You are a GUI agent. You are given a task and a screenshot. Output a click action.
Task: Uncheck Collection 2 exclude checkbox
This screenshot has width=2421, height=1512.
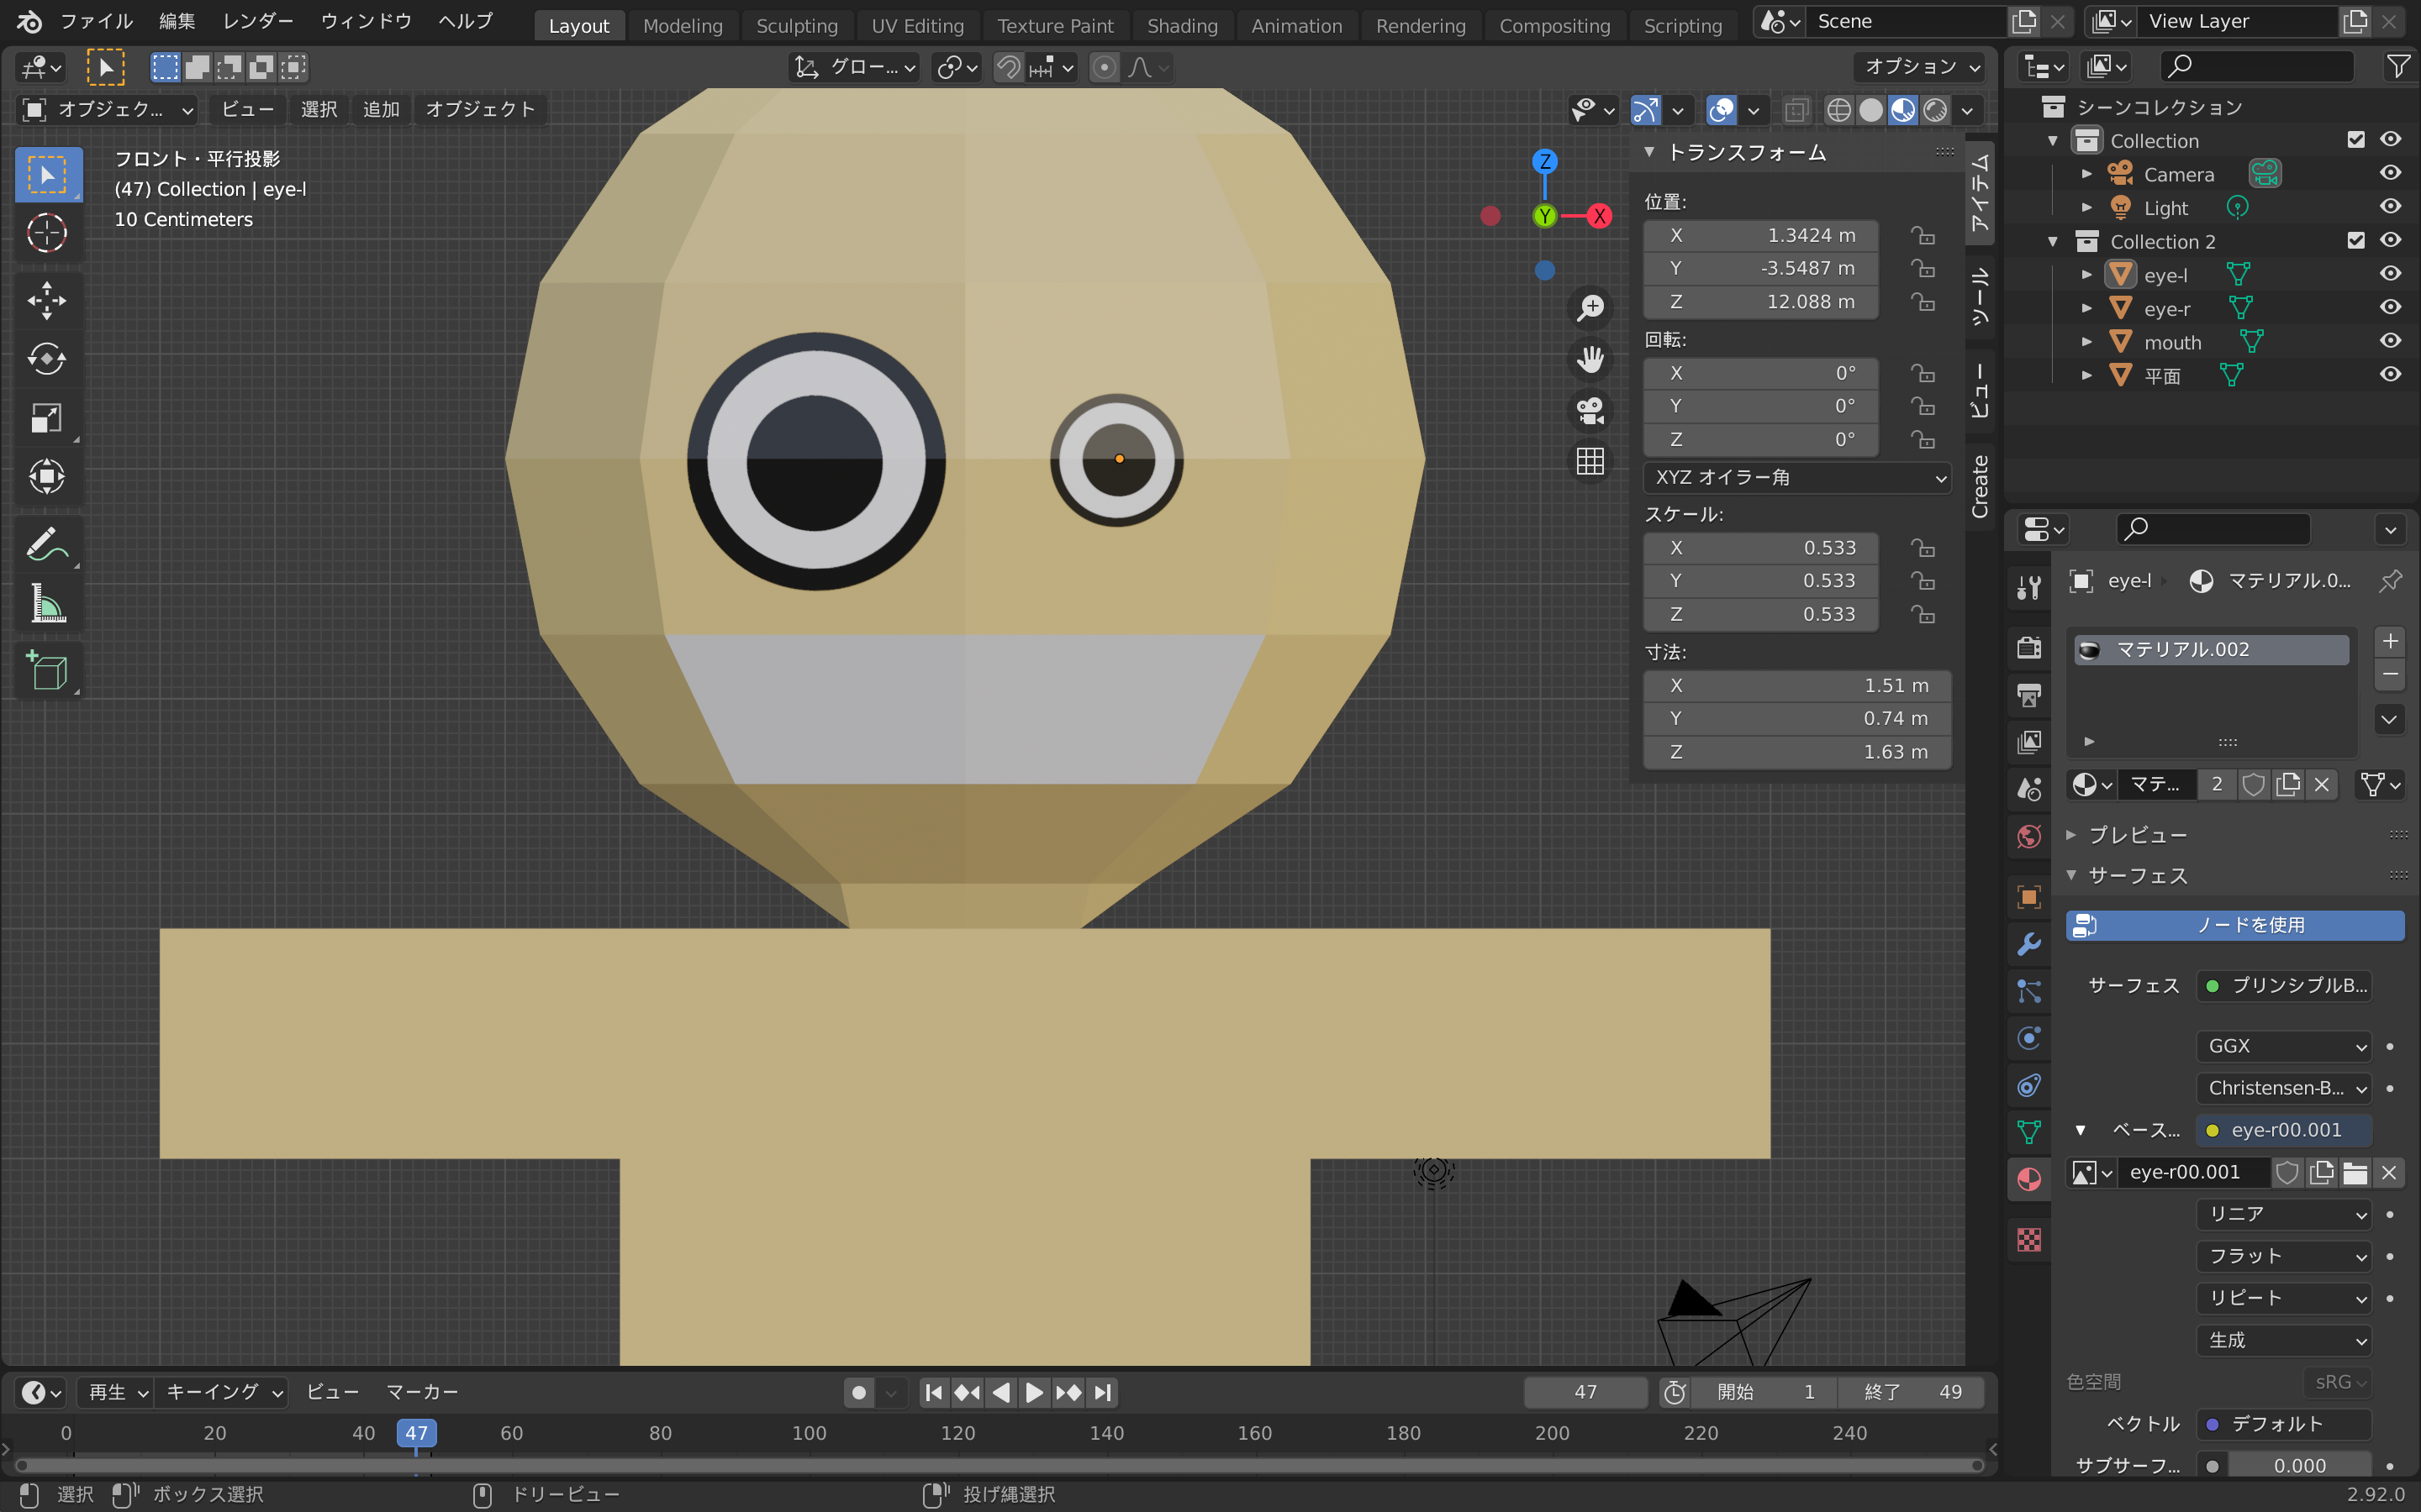click(x=2356, y=241)
